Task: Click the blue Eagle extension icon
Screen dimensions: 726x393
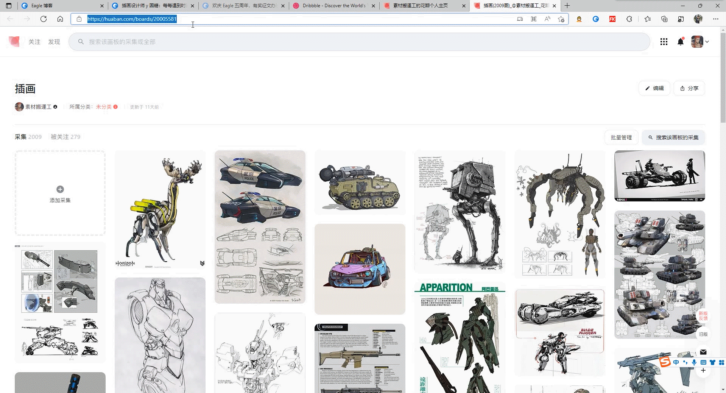Action: click(596, 19)
